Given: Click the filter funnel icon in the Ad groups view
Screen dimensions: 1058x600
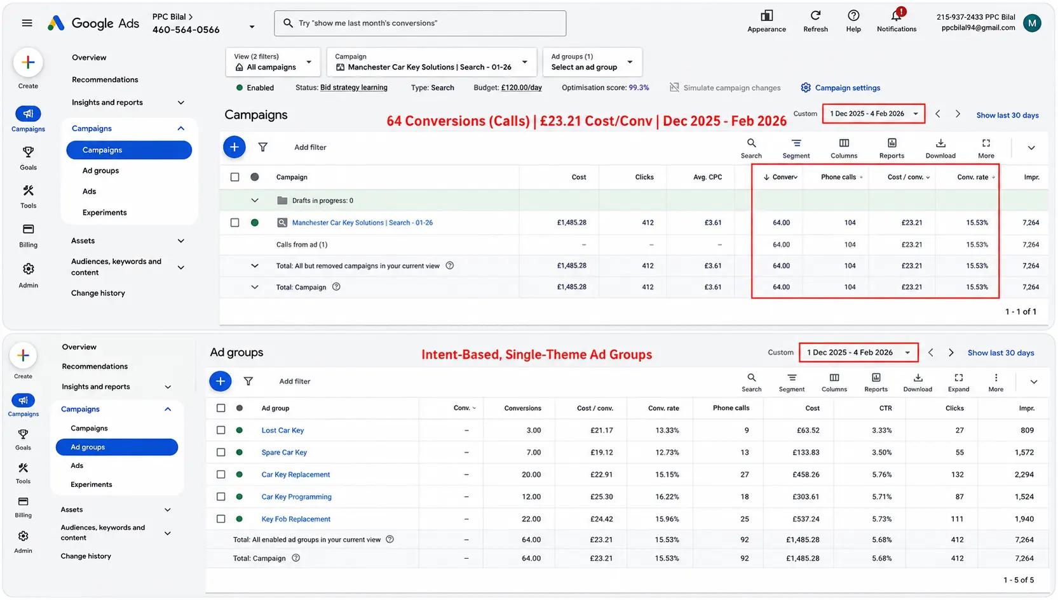Looking at the screenshot, I should (248, 381).
